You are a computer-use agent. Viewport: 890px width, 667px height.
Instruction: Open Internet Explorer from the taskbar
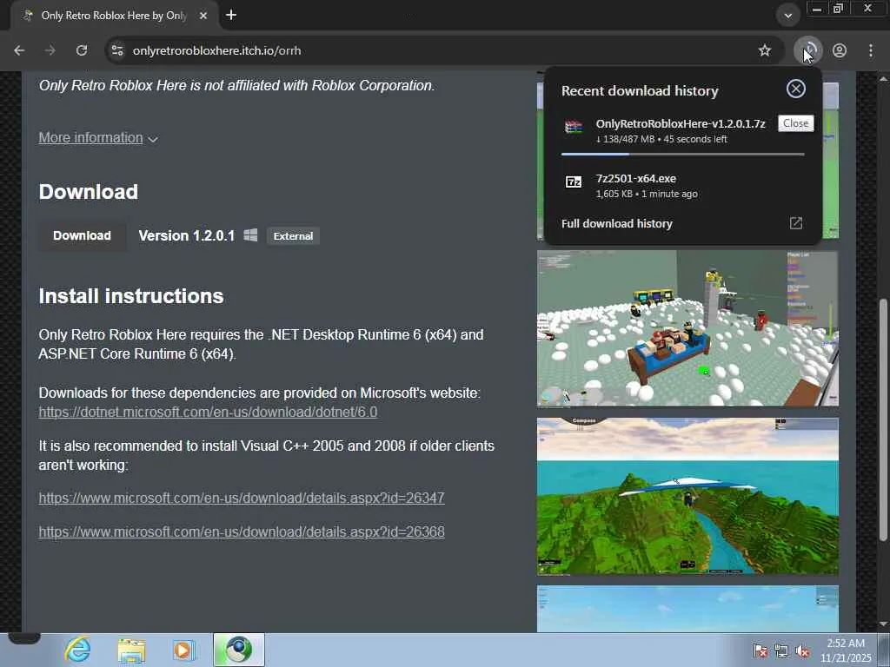pyautogui.click(x=77, y=650)
